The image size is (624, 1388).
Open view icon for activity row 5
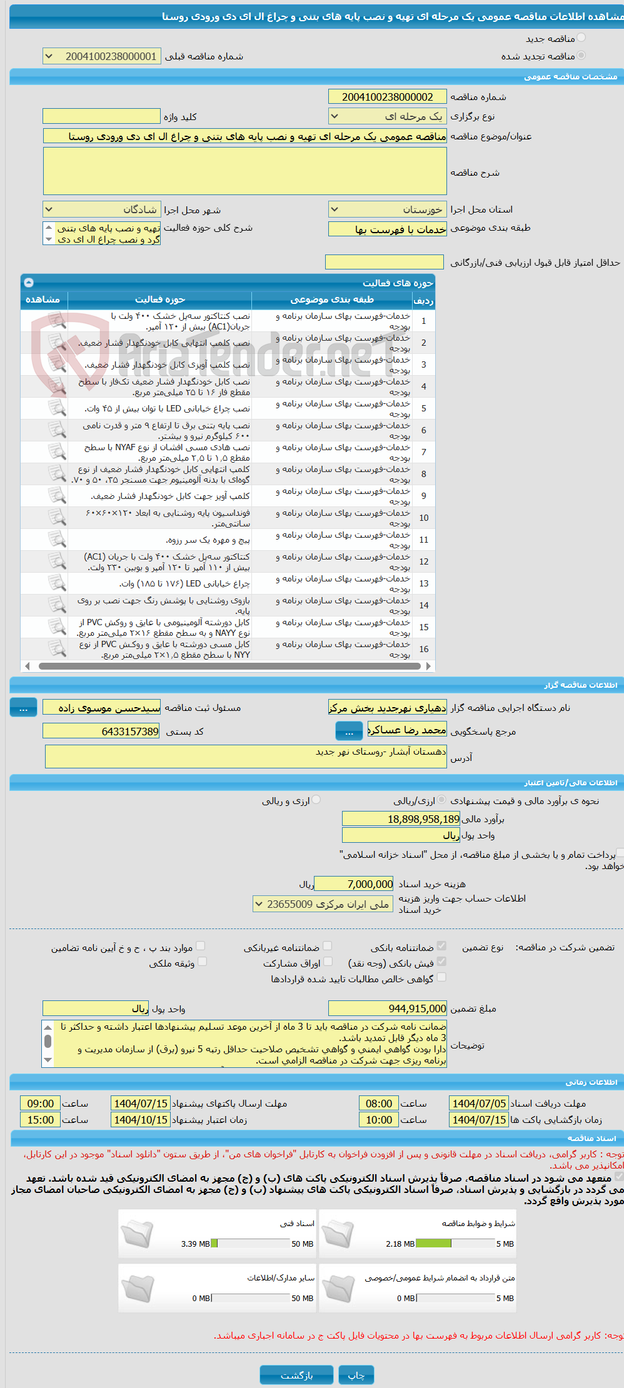[x=57, y=408]
